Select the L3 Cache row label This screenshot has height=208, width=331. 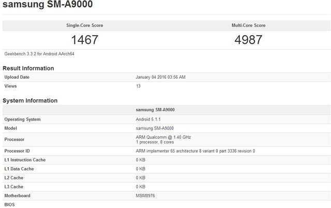point(15,186)
